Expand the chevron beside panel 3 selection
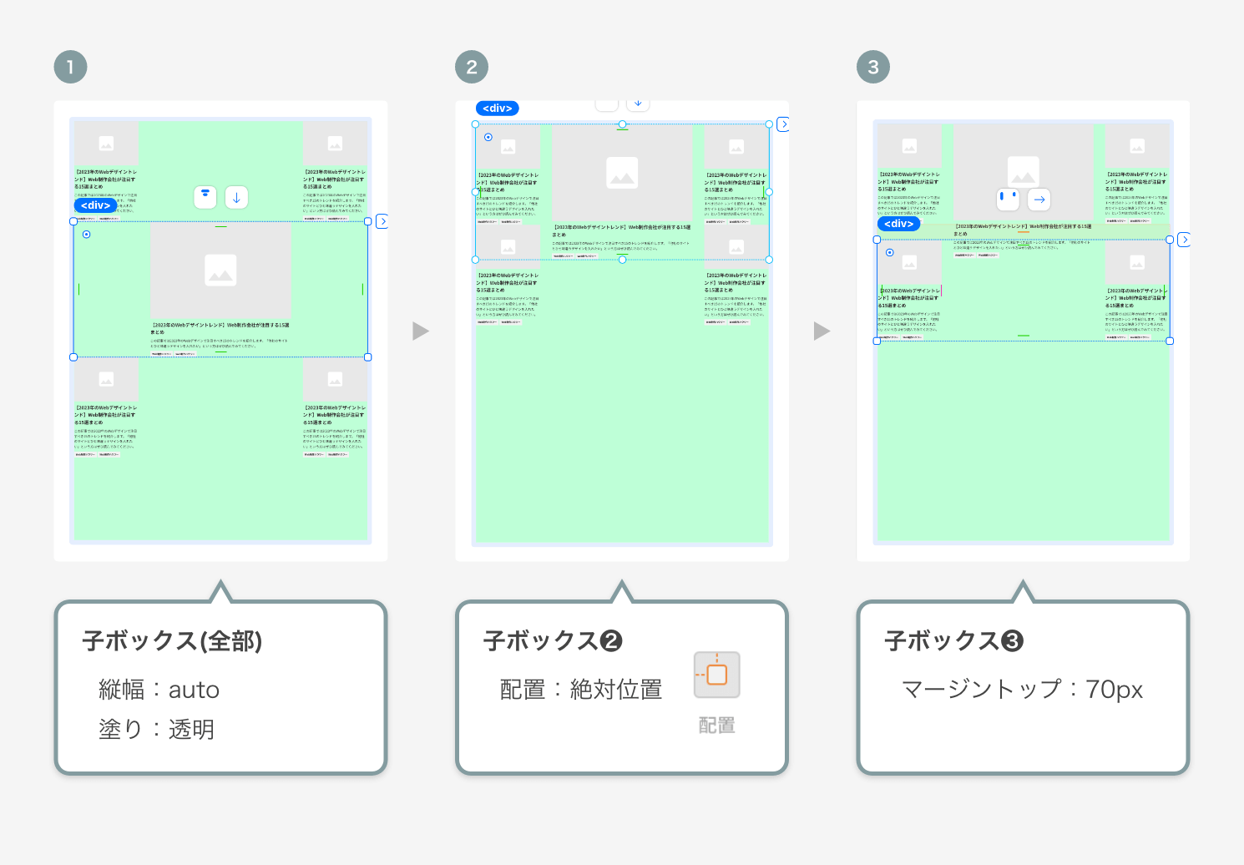The width and height of the screenshot is (1244, 865). click(x=1184, y=240)
